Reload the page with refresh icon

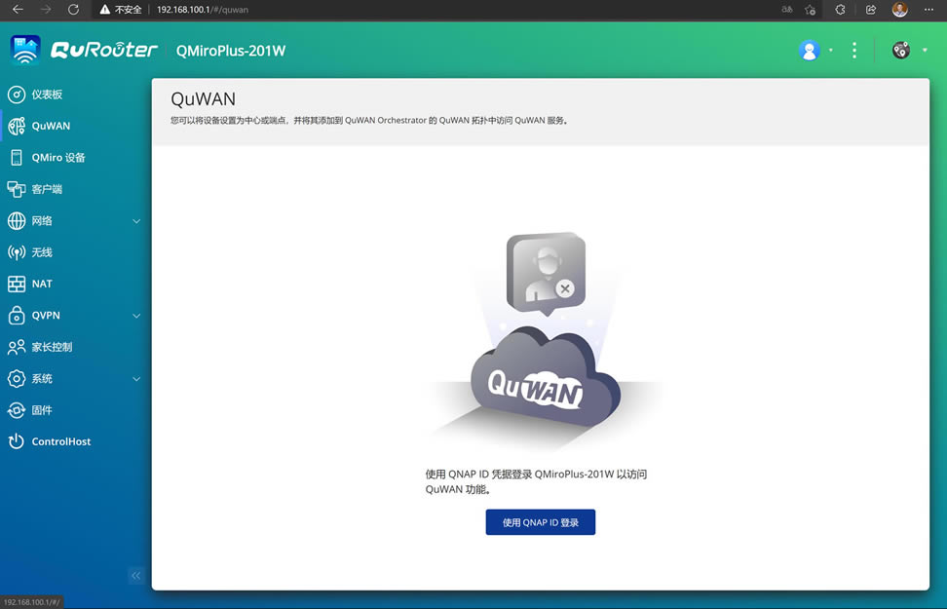(x=73, y=9)
